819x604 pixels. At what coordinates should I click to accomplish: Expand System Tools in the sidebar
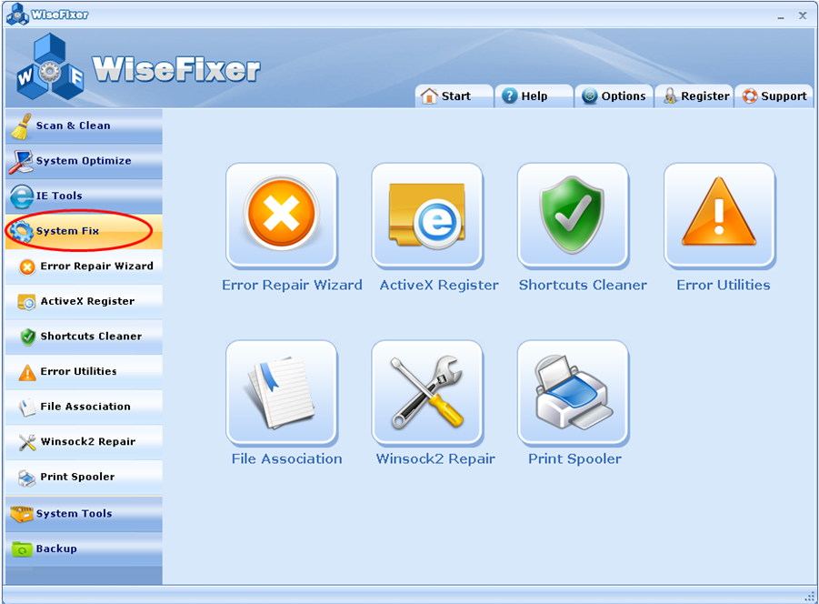pos(85,514)
